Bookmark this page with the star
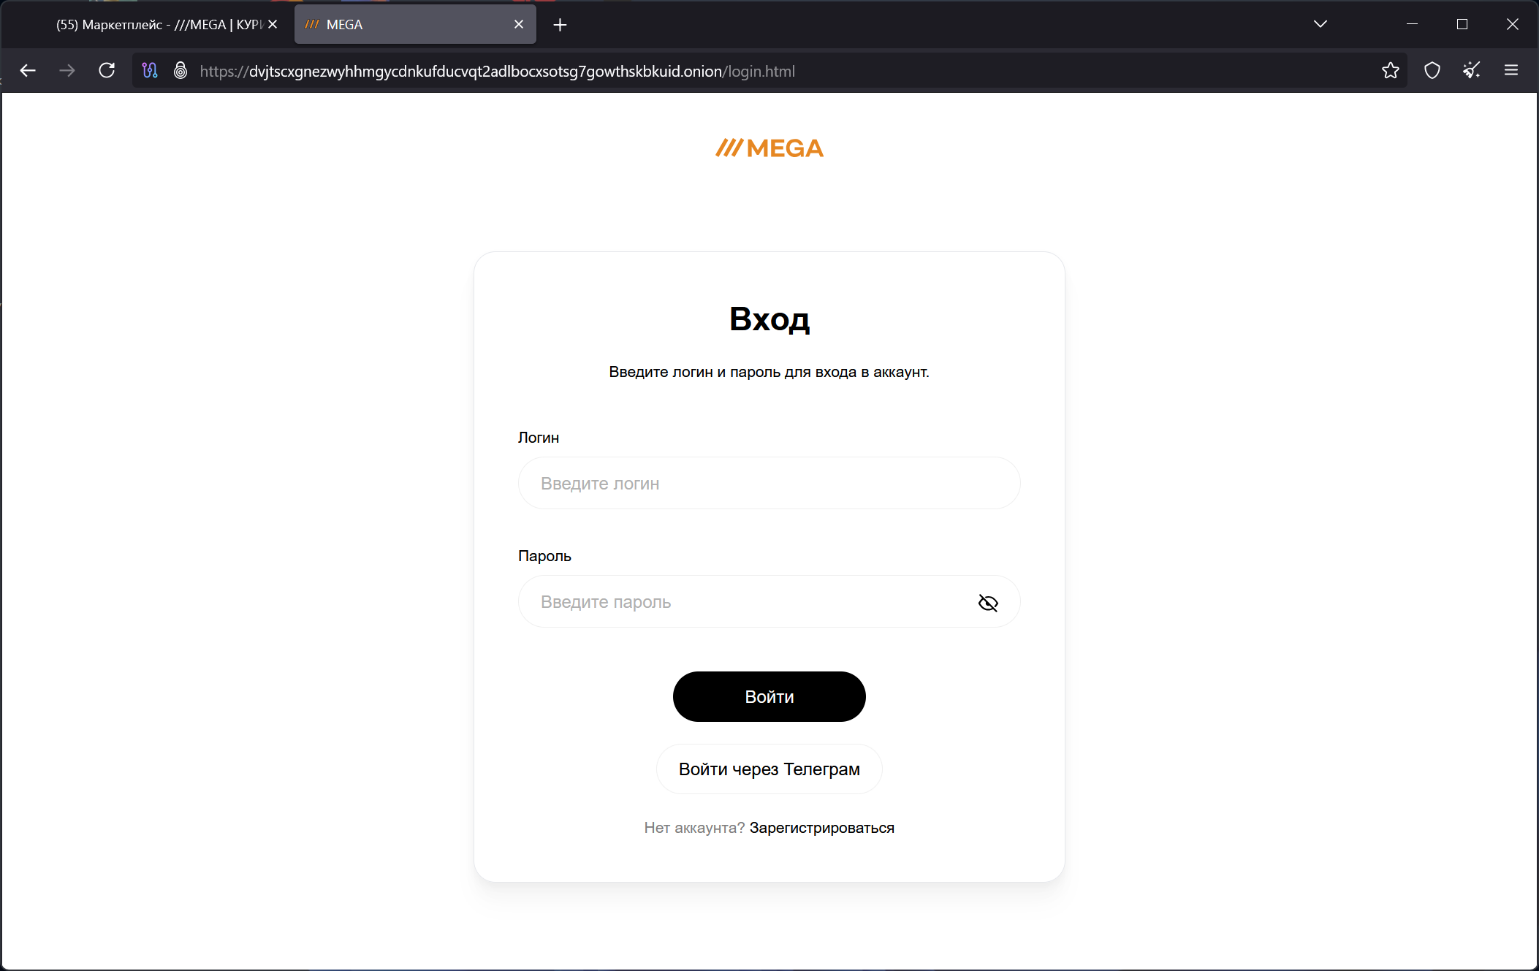The image size is (1539, 971). coord(1390,70)
